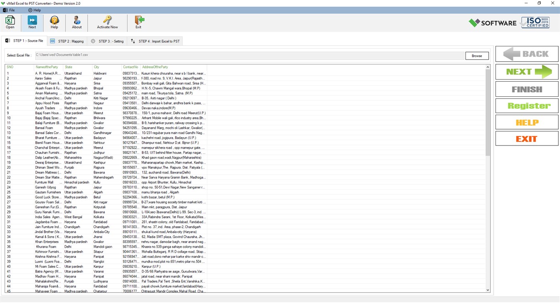Click the green Register button
560x303 pixels.
[526, 105]
